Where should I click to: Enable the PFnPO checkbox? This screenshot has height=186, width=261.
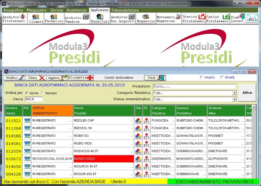tap(201, 77)
